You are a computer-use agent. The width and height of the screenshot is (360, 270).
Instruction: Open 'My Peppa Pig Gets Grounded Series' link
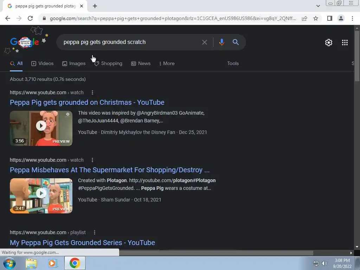tap(82, 243)
